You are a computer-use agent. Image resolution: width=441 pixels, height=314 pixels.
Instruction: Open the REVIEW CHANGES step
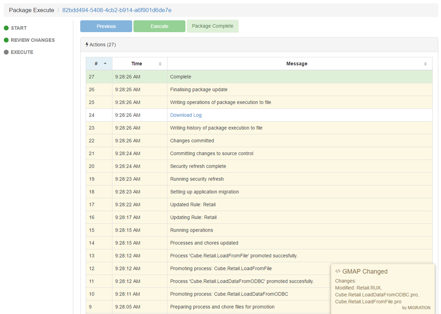click(x=33, y=40)
